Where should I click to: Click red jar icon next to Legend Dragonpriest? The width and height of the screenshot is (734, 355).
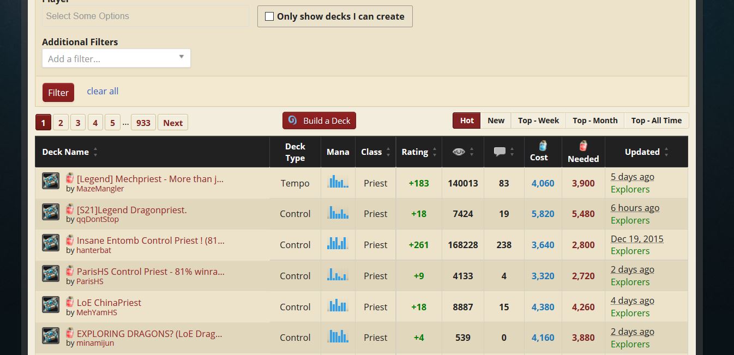(x=70, y=209)
